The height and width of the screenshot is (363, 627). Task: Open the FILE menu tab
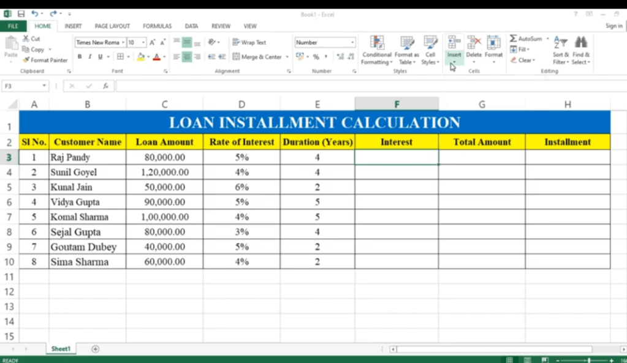click(x=13, y=26)
